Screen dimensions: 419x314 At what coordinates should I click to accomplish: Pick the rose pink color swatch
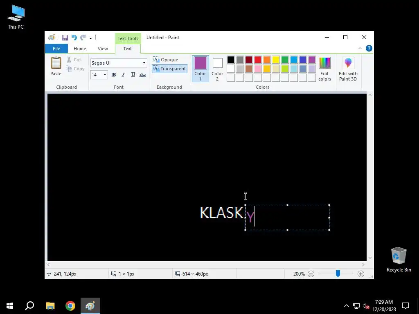point(258,69)
